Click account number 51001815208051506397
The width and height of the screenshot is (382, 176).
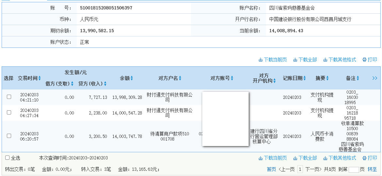point(106,8)
